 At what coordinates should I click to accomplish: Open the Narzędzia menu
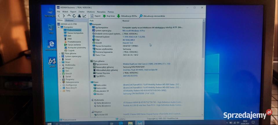(101, 12)
